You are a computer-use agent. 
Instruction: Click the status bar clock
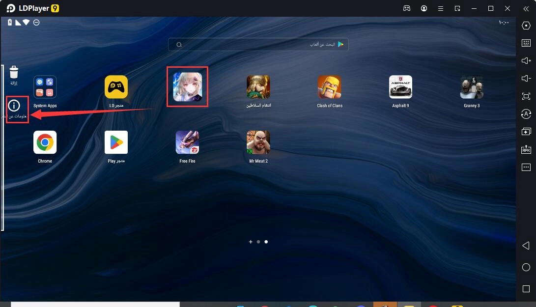(x=504, y=23)
